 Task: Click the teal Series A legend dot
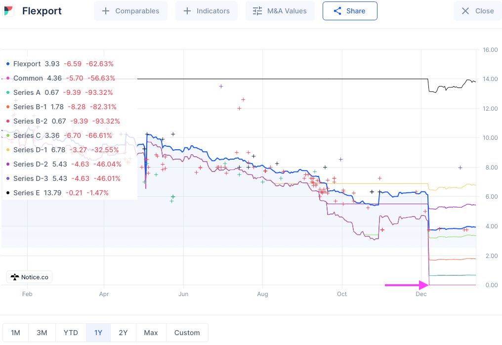click(x=8, y=92)
